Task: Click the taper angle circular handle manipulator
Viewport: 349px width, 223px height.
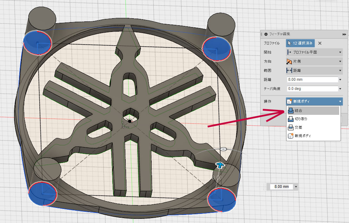Action: 223,149
